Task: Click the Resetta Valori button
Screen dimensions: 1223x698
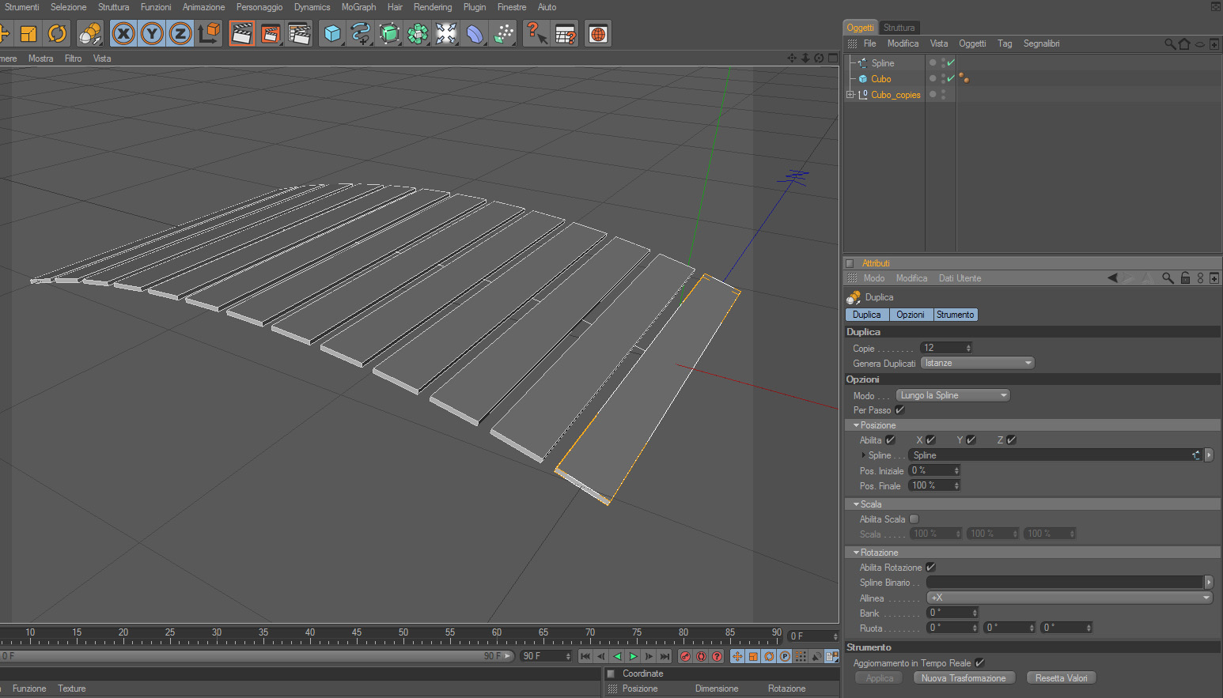Action: click(1061, 678)
